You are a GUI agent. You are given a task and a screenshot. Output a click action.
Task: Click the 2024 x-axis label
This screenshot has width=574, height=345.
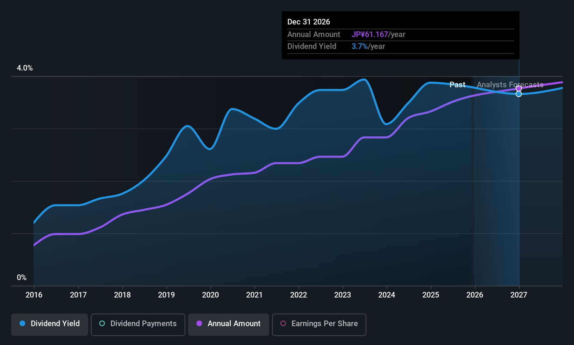pyautogui.click(x=387, y=295)
